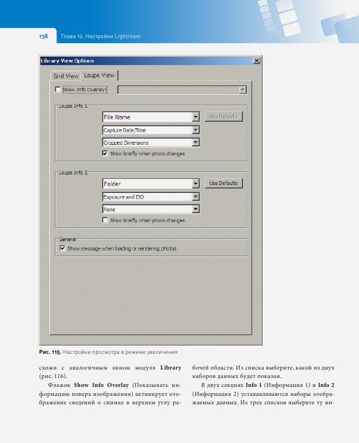
Task: Enable the Show Info Overlay checkbox
Action: click(x=58, y=90)
